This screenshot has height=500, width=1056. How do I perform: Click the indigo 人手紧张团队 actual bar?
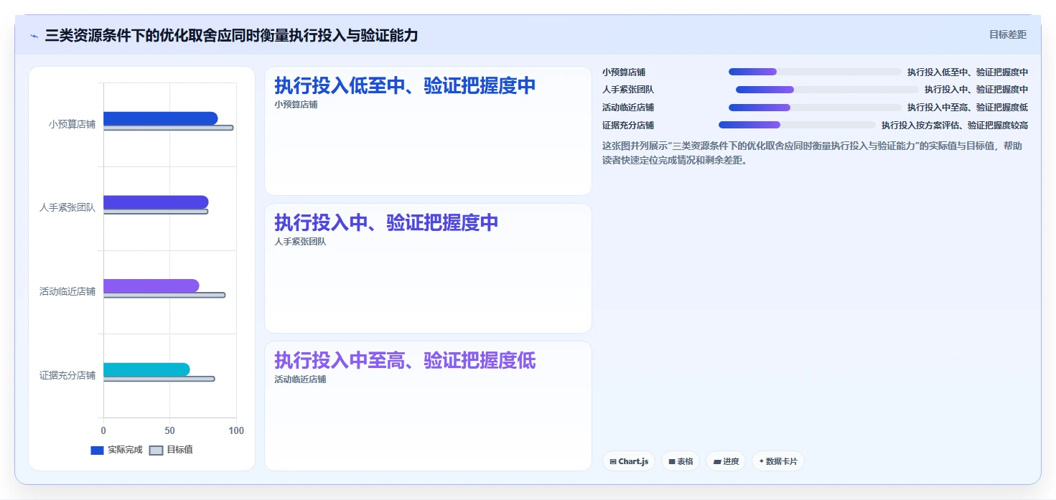pyautogui.click(x=156, y=202)
